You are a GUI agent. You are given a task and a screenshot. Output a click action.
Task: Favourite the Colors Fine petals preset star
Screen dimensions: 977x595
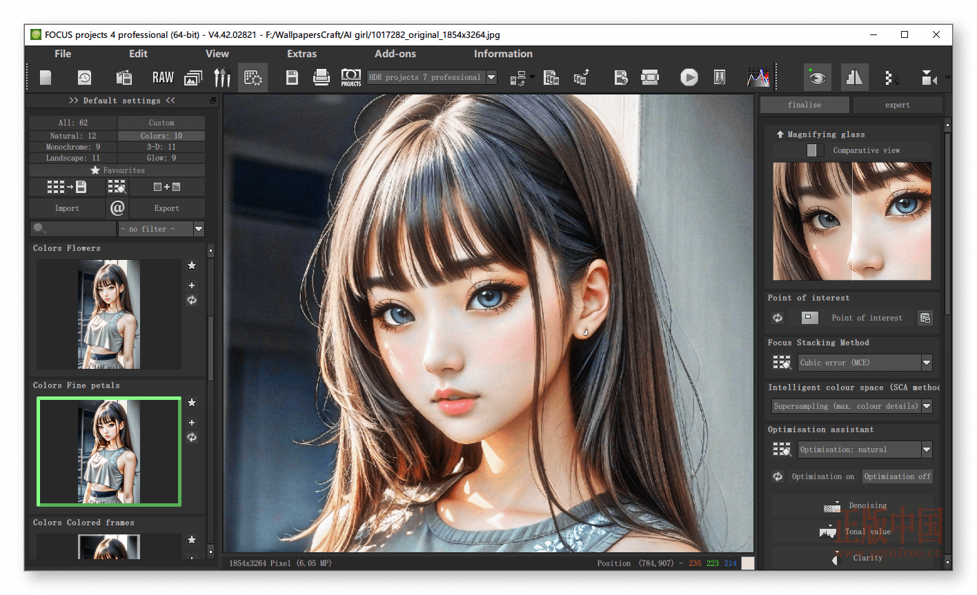point(192,403)
